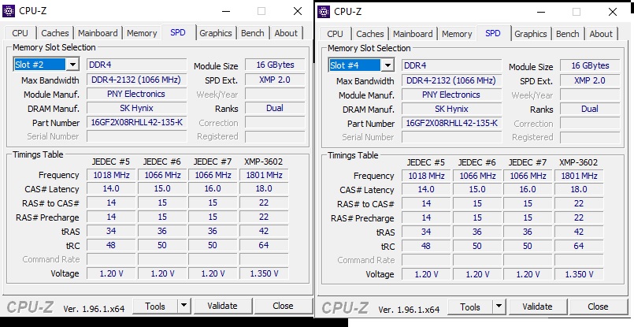This screenshot has height=327, width=634.
Task: Open the Caches tab in right CPU-Z window
Action: (370, 34)
